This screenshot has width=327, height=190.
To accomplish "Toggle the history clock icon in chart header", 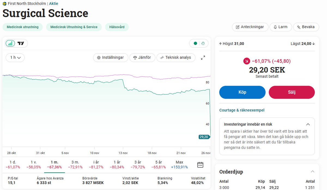I will [x=203, y=43].
